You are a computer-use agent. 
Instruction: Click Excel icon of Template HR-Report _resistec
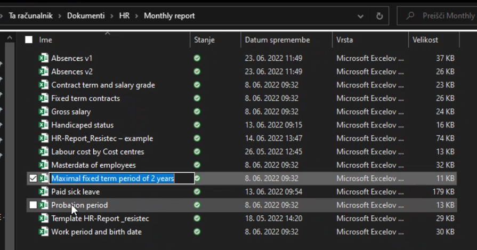point(44,219)
